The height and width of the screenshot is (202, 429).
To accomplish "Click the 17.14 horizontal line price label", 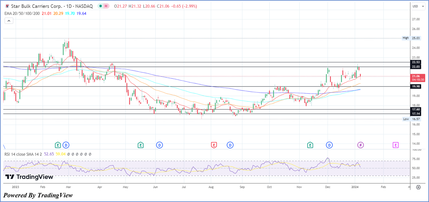I will [416, 114].
